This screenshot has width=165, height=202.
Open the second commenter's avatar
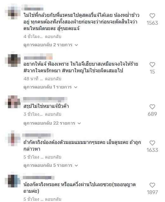(x=13, y=59)
